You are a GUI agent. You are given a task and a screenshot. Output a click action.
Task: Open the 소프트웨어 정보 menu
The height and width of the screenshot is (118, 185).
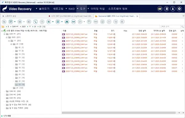[x=118, y=9]
